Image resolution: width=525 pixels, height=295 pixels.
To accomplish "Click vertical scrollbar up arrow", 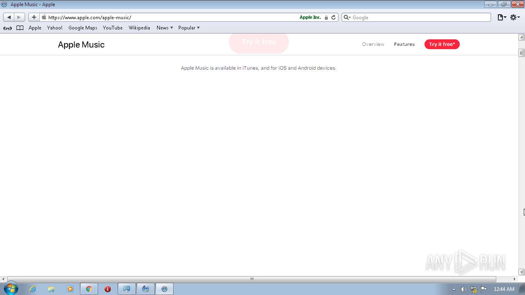I will (x=522, y=37).
